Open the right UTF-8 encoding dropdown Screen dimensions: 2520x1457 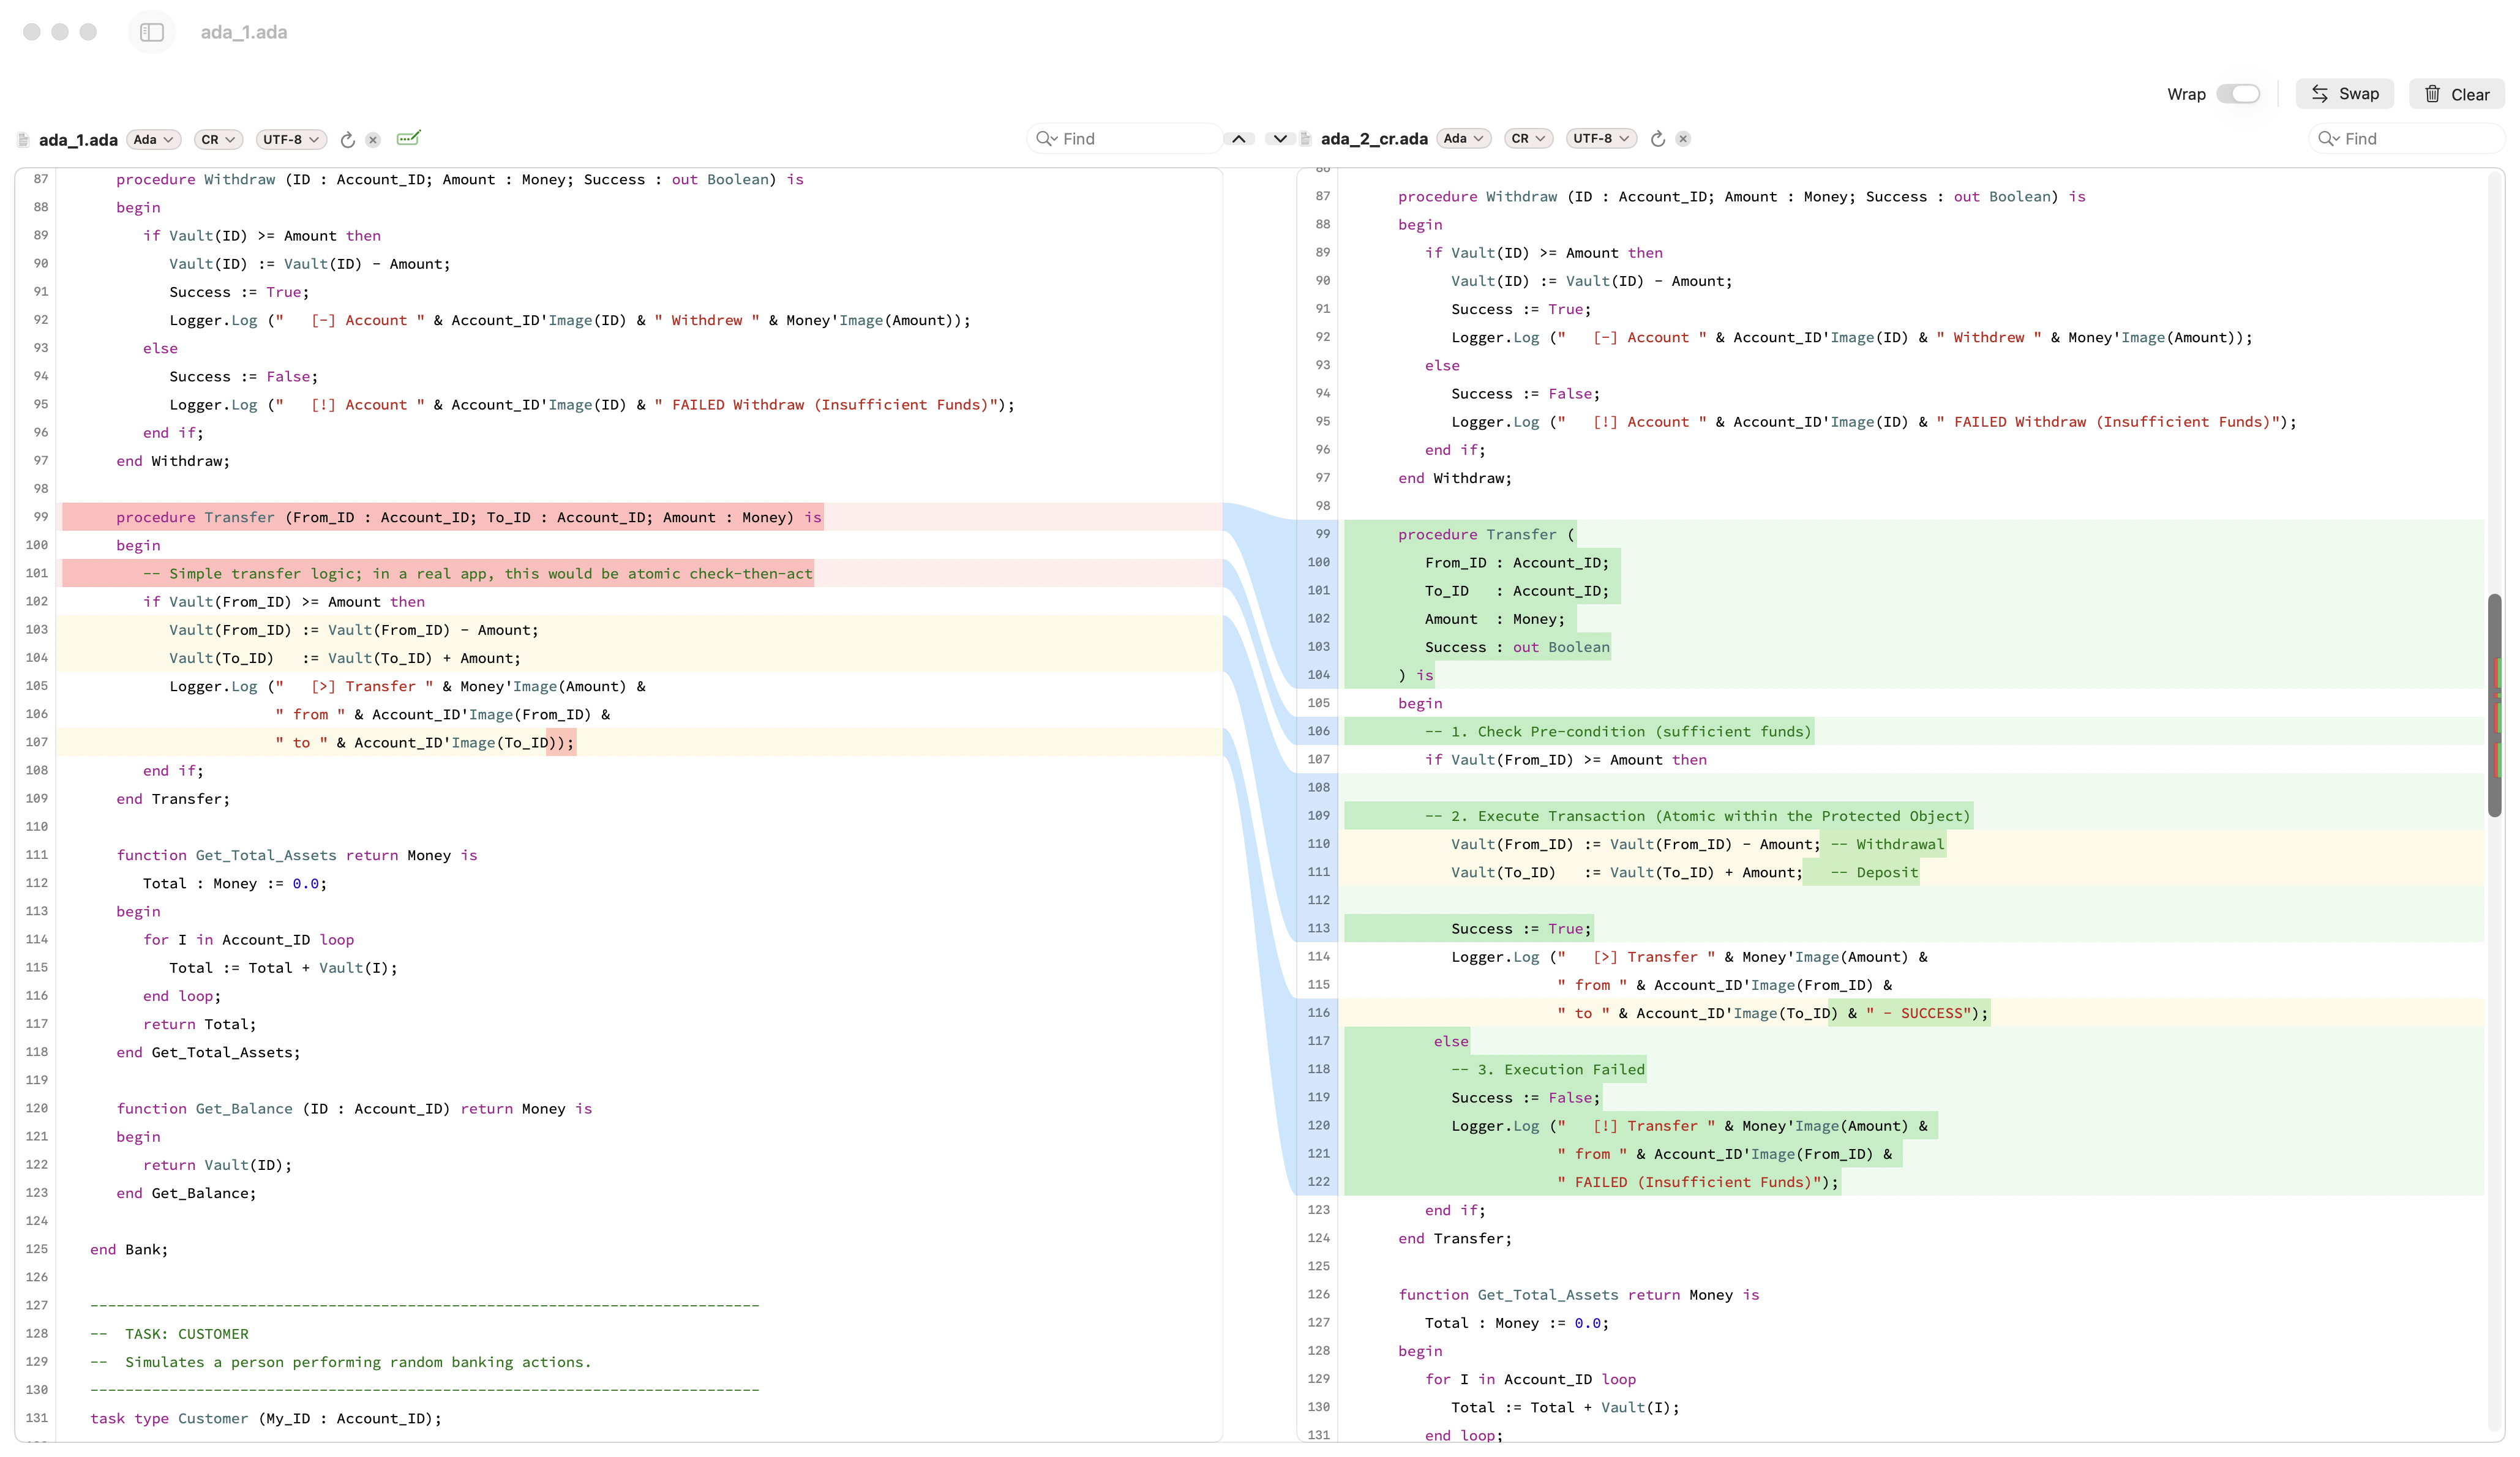1601,139
